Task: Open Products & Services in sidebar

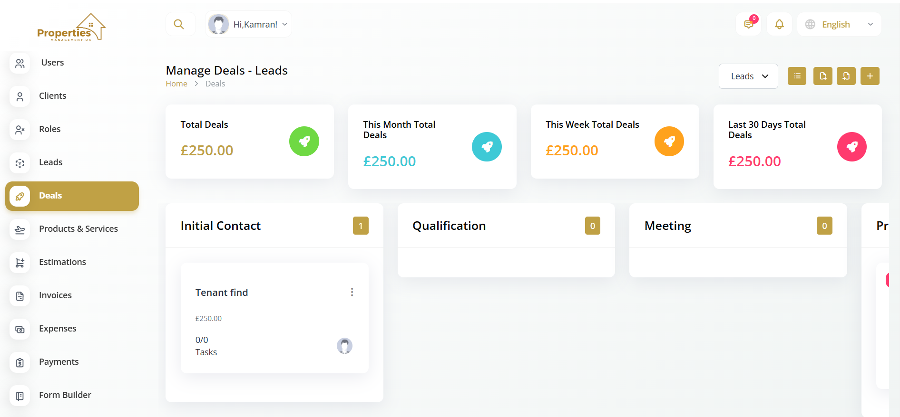Action: tap(78, 229)
